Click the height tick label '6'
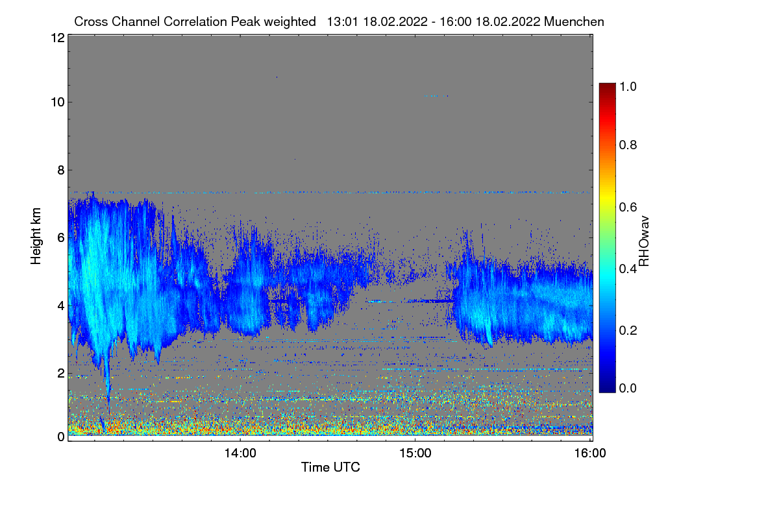 click(60, 237)
